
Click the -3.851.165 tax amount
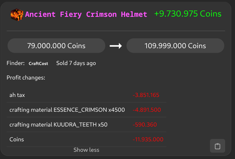(146, 95)
